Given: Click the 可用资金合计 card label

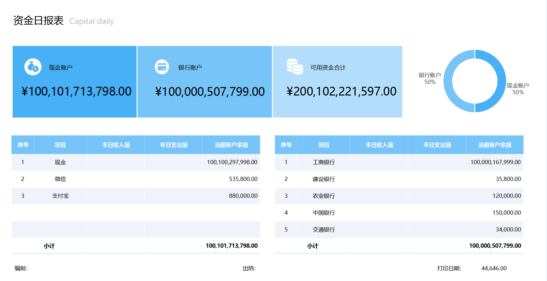Looking at the screenshot, I should click(x=328, y=68).
